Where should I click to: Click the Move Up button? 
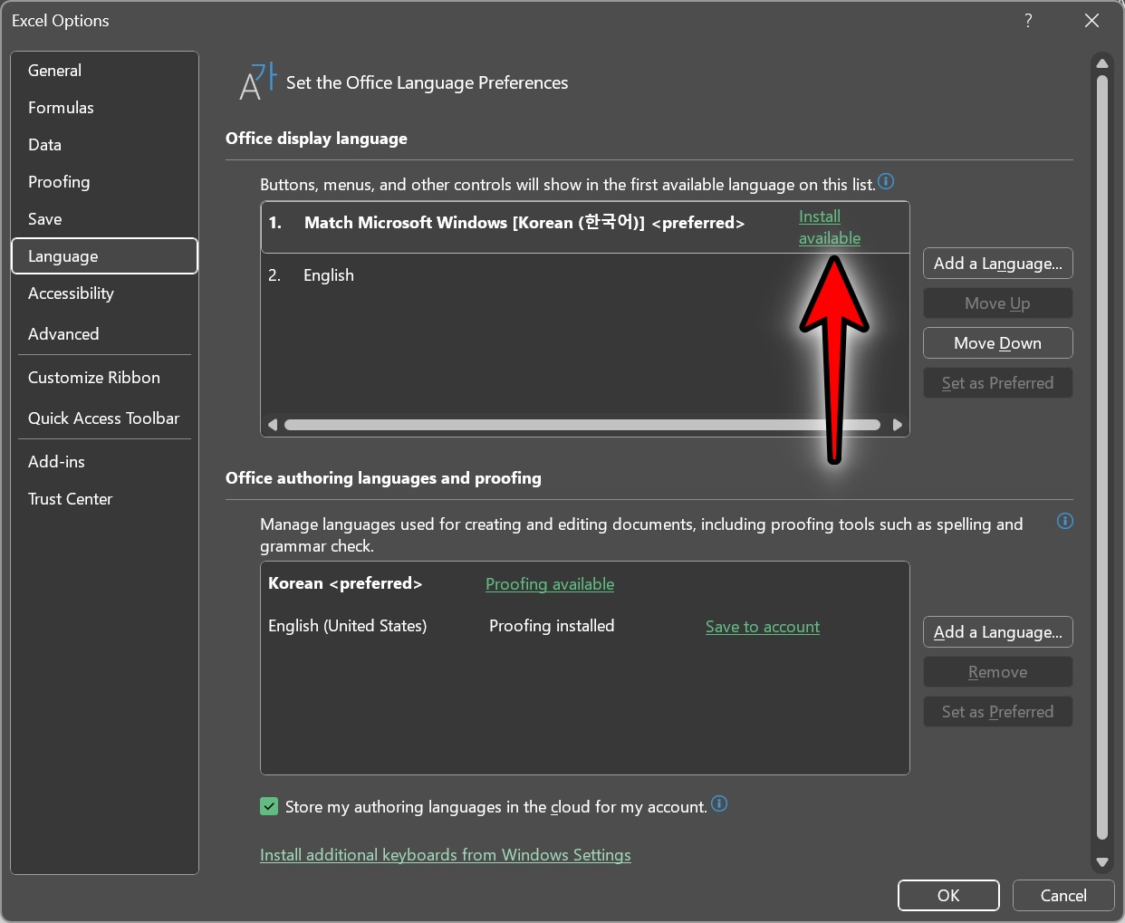click(x=998, y=303)
